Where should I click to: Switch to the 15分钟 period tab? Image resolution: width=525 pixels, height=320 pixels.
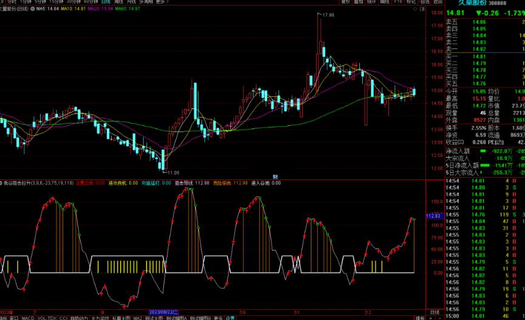56,2
